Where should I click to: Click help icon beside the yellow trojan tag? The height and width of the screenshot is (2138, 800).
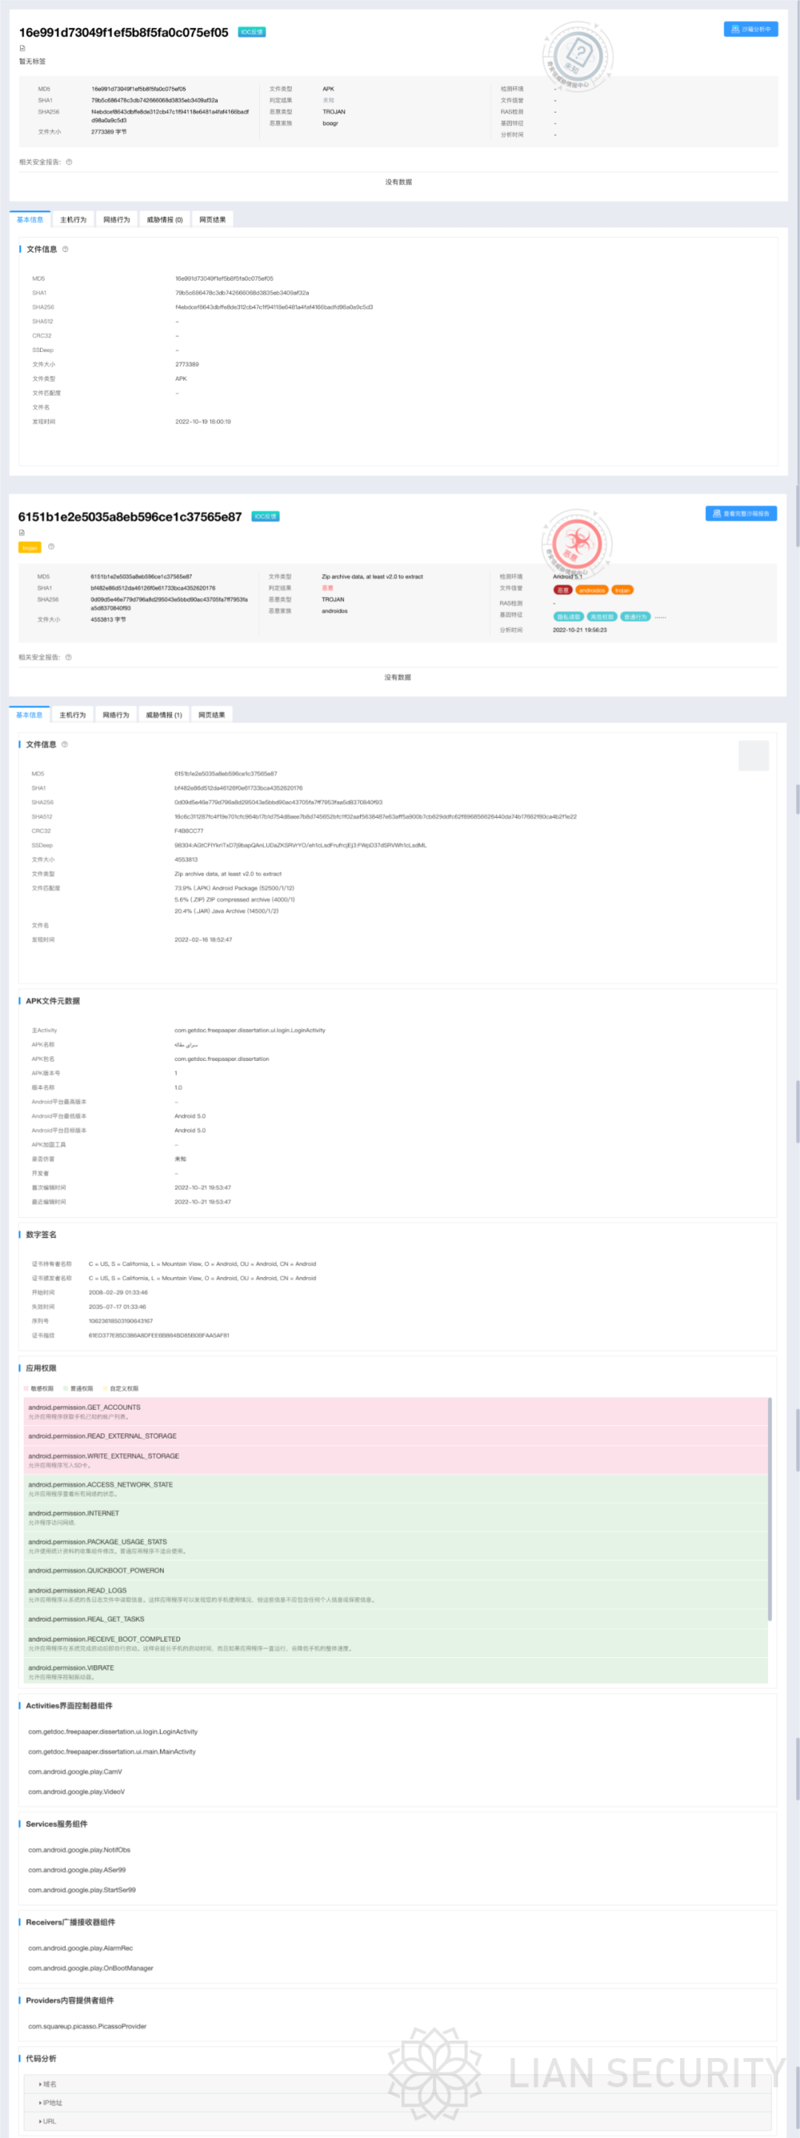(51, 547)
